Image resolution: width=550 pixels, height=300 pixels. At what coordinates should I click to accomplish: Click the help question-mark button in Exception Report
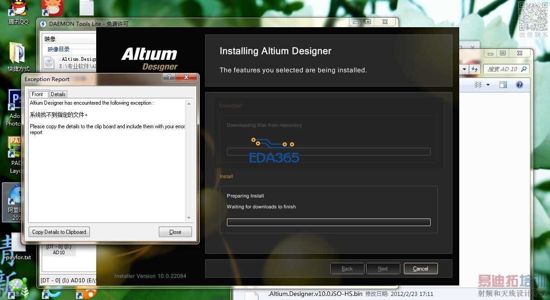coord(169,77)
